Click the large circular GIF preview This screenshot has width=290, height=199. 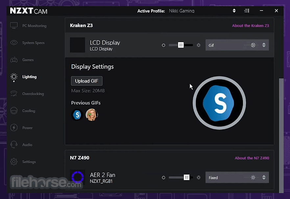pyautogui.click(x=219, y=103)
